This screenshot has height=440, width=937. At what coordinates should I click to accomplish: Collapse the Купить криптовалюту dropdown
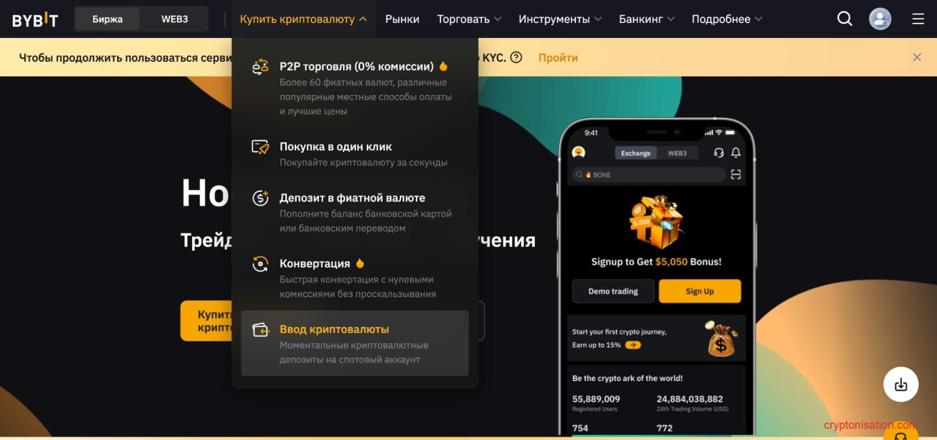click(303, 19)
